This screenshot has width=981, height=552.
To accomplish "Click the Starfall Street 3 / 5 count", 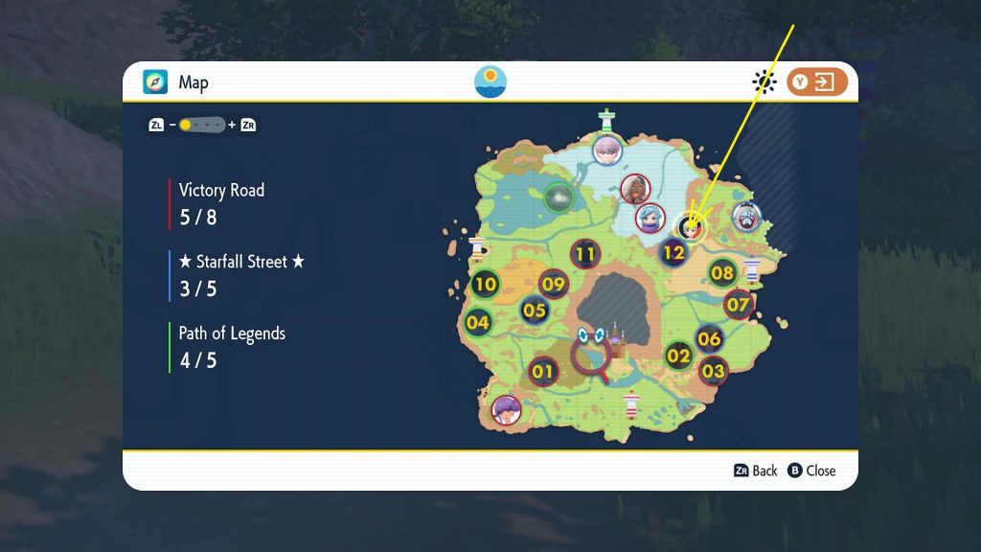I will 198,288.
